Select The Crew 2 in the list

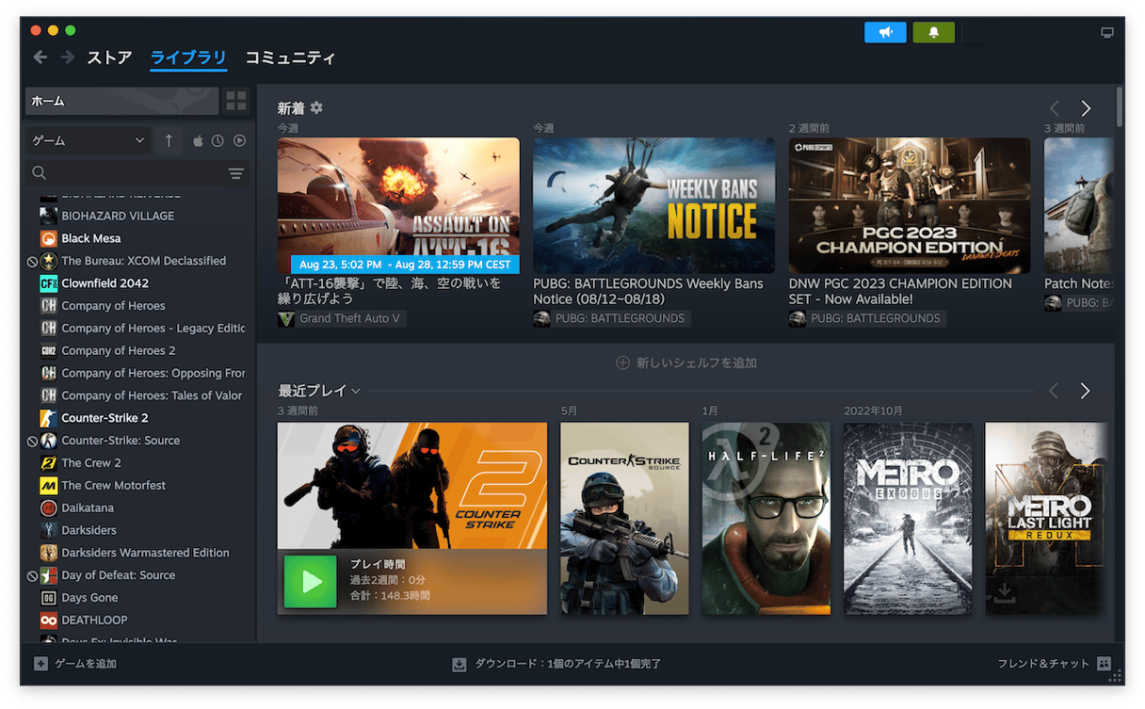coord(91,463)
